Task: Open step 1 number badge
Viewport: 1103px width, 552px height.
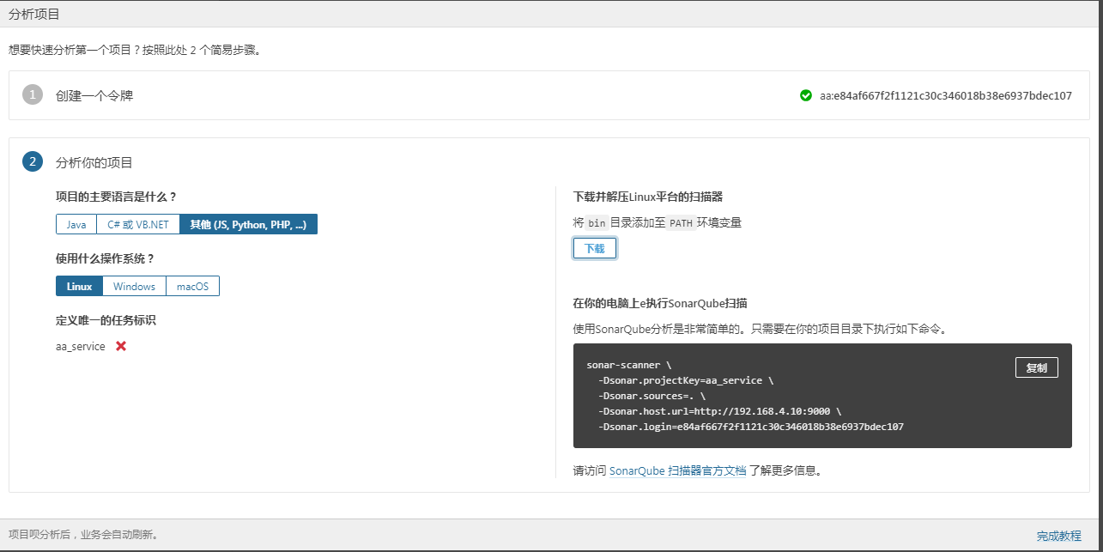Action: (33, 95)
